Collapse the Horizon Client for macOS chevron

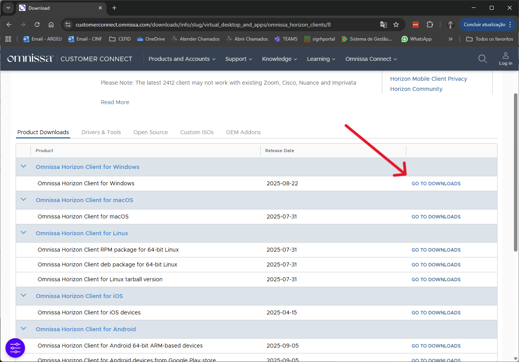pyautogui.click(x=23, y=200)
